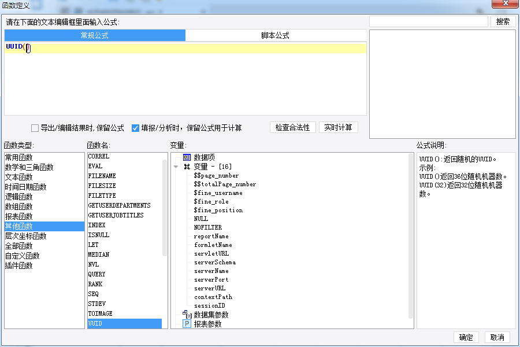Screen dimensions: 520x347
Task: Select NVL function name
Action: (x=125, y=264)
